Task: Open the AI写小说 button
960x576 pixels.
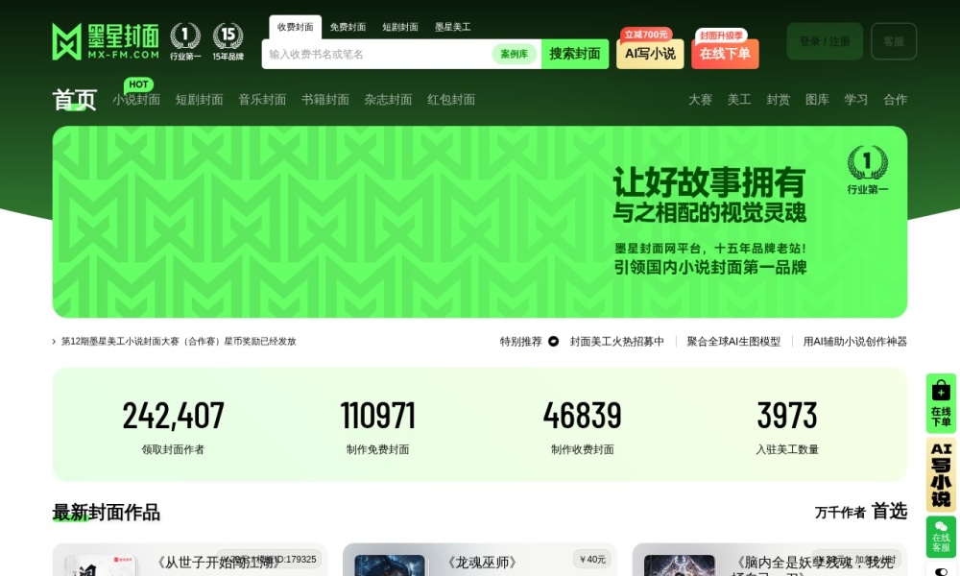Action: pyautogui.click(x=650, y=54)
